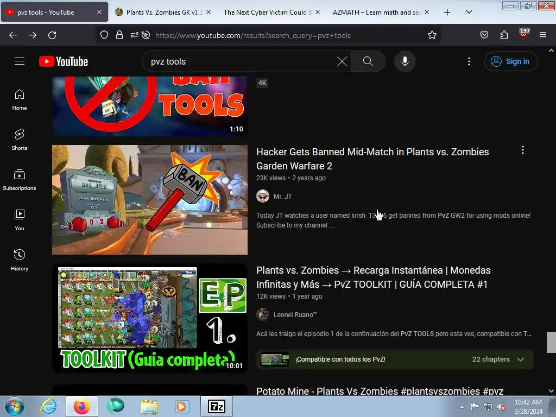556x417 pixels.
Task: Open YouTube settings three-dot menu
Action: coord(469,61)
